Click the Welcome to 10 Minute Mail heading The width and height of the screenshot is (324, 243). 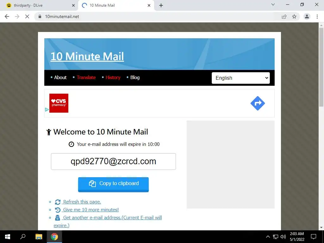pos(101,132)
